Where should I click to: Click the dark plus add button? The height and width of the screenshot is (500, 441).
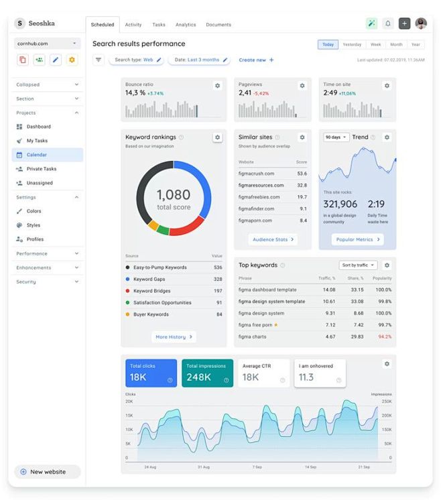(x=404, y=23)
